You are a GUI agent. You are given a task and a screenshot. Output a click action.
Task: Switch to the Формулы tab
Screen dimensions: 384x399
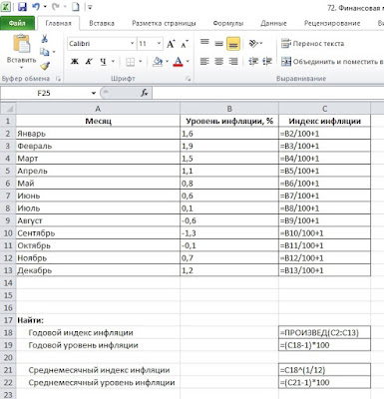point(228,23)
